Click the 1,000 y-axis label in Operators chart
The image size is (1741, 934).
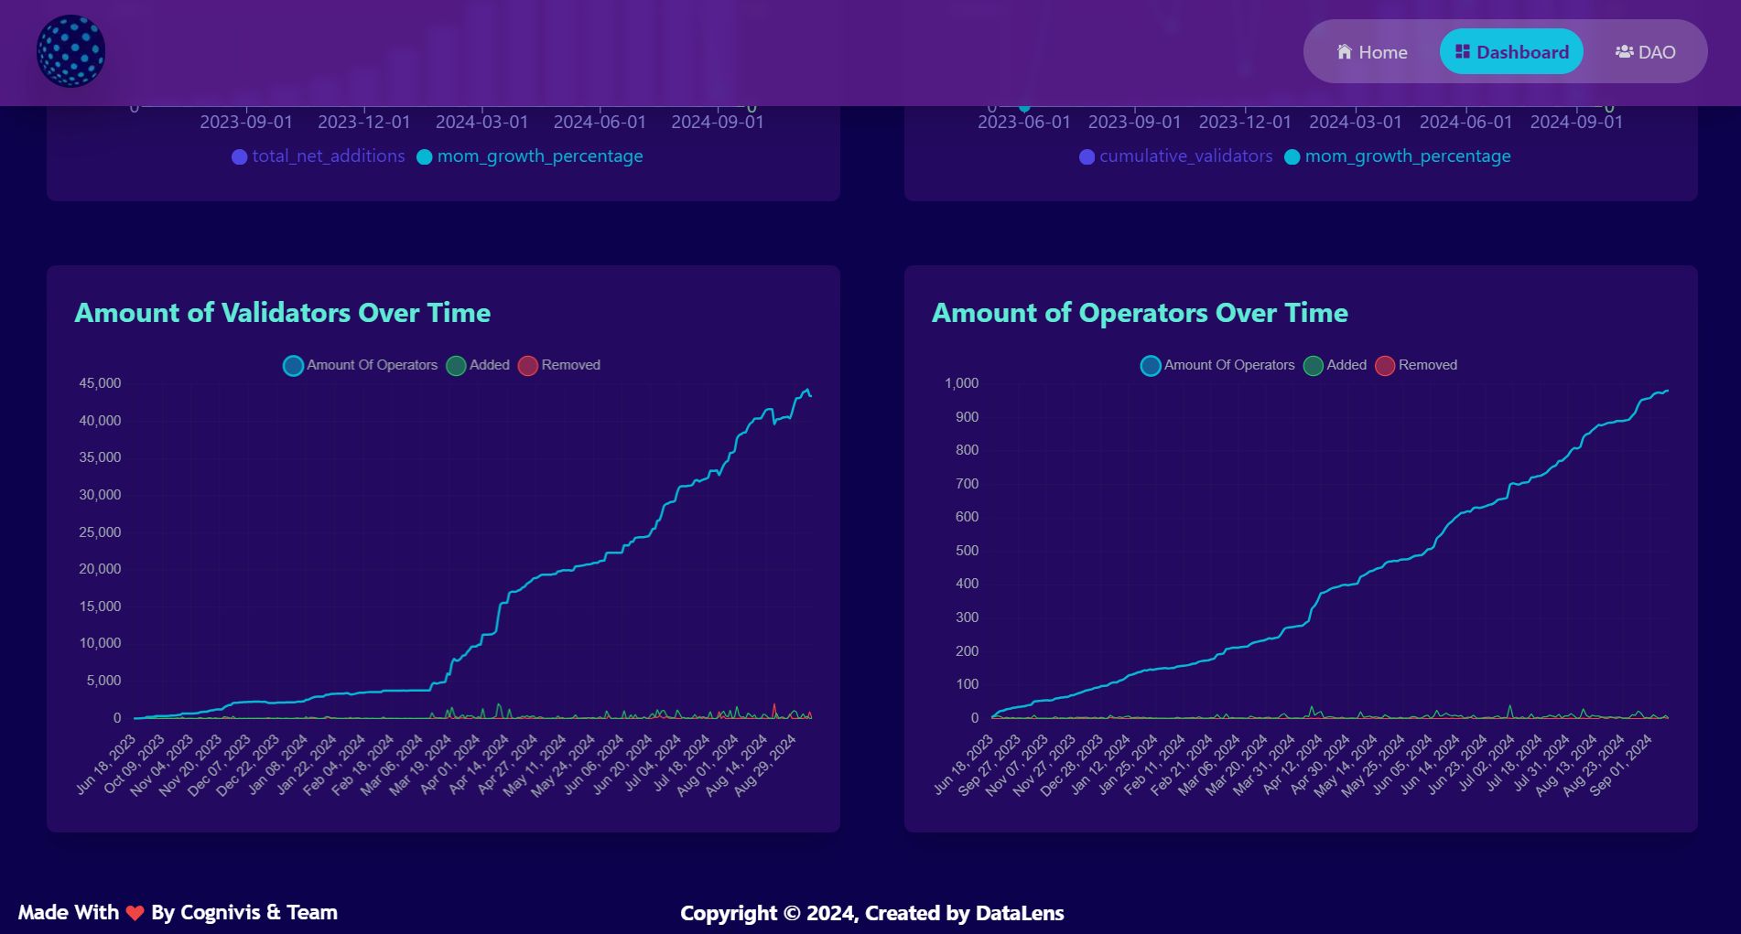click(x=961, y=383)
